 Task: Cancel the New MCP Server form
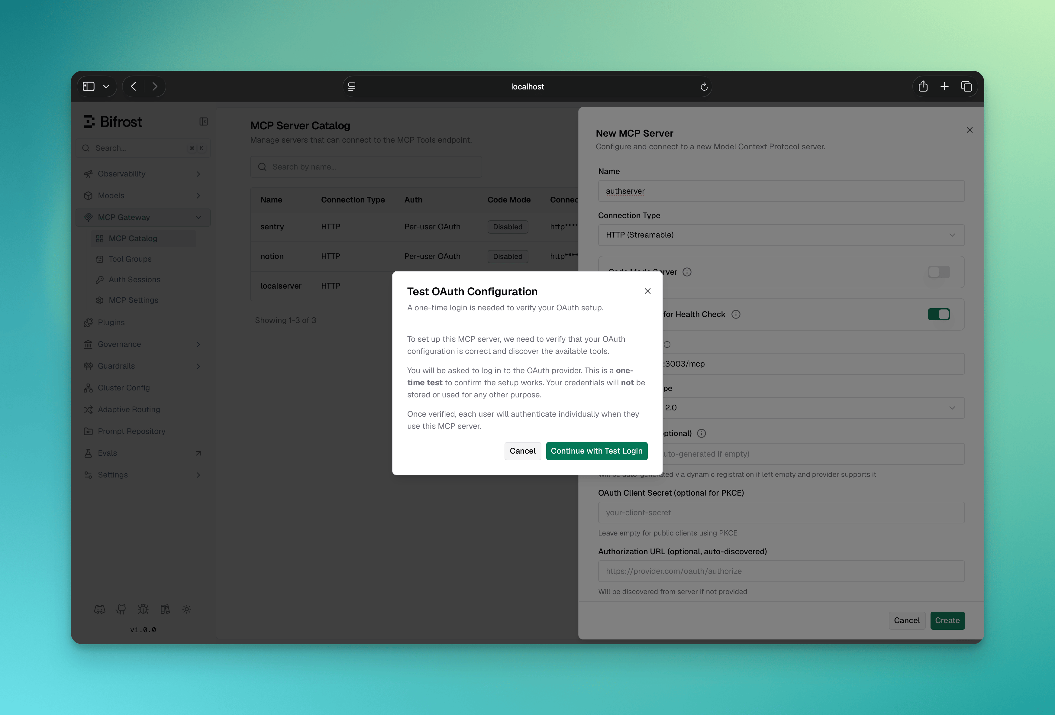907,620
